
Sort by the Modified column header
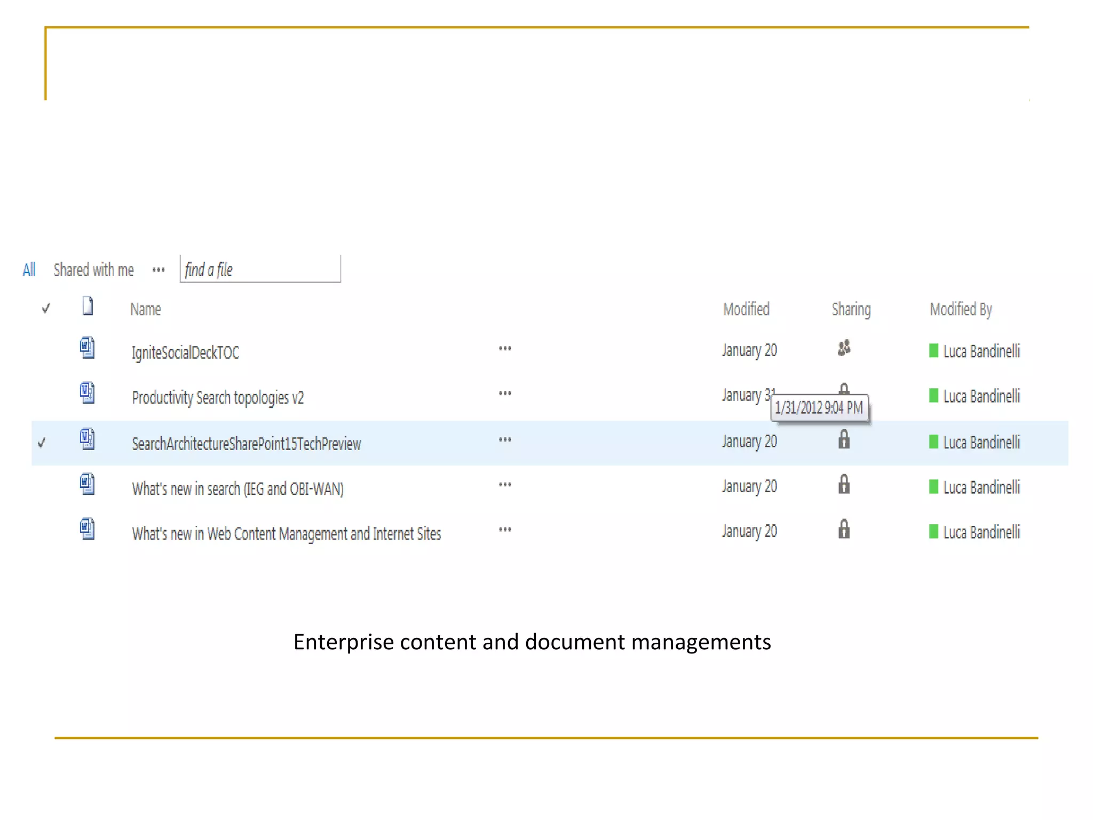point(746,309)
